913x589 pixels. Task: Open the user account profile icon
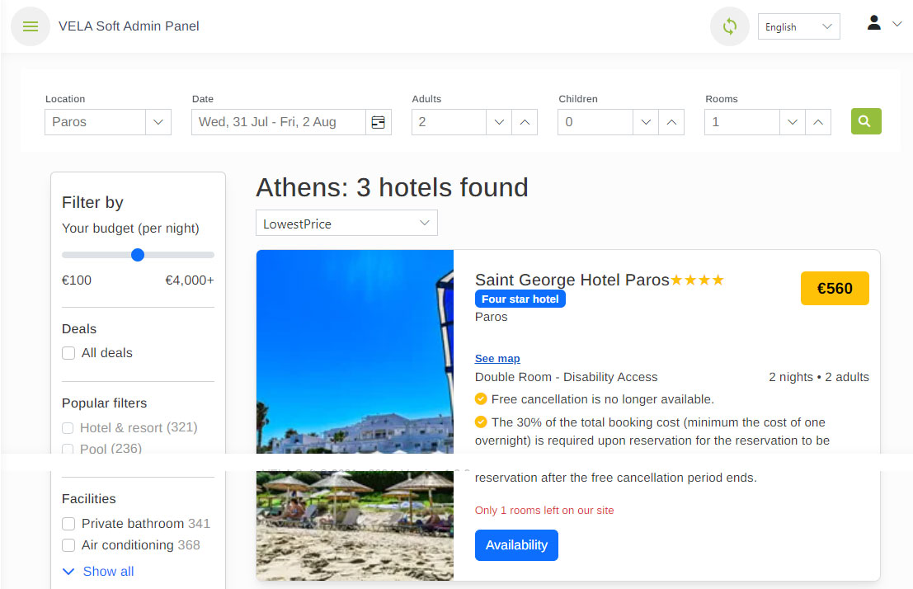tap(874, 23)
